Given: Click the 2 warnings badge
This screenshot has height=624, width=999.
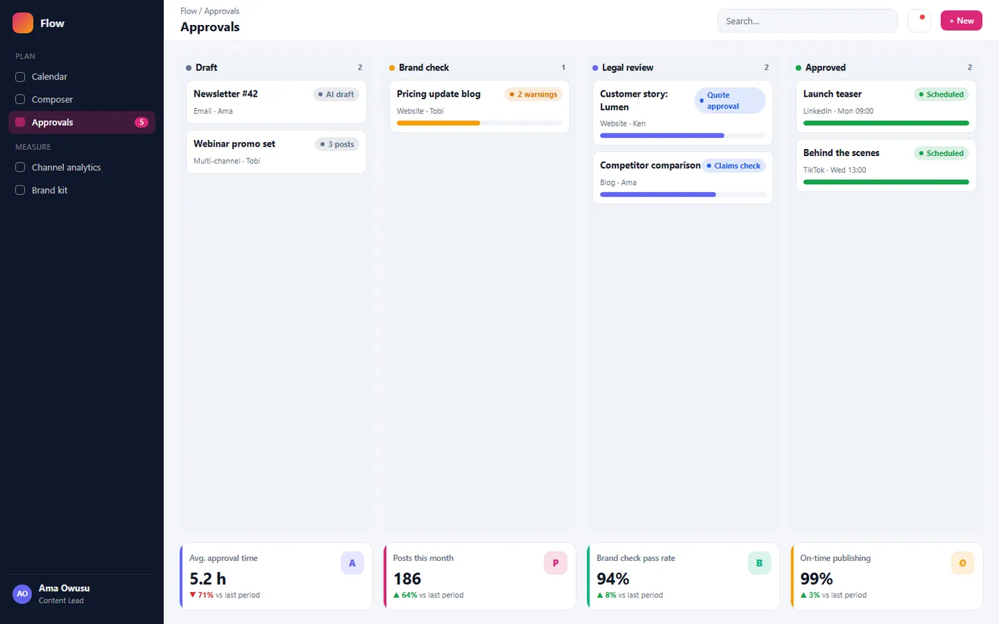Looking at the screenshot, I should coord(533,94).
